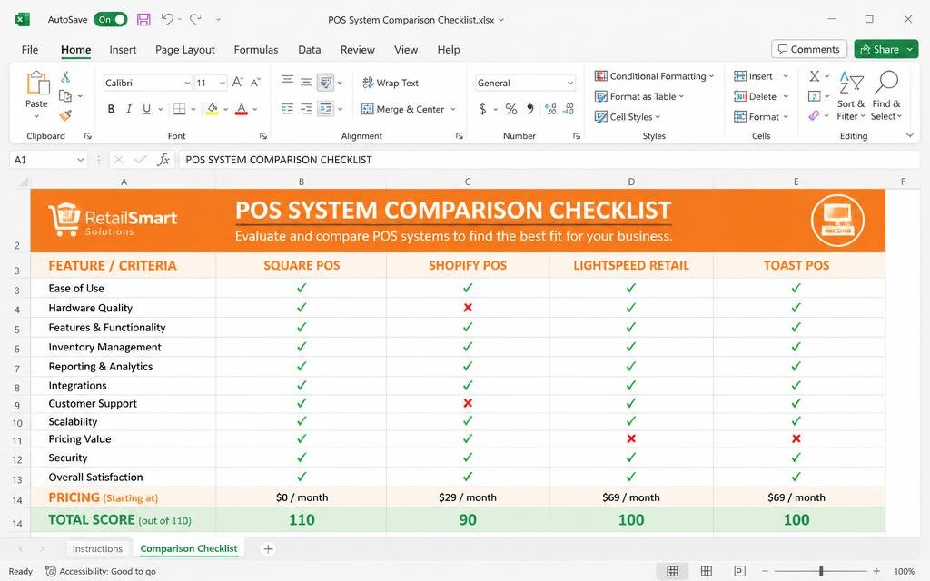The image size is (930, 581).
Task: Click the Decrease Indent icon
Action: tap(287, 109)
